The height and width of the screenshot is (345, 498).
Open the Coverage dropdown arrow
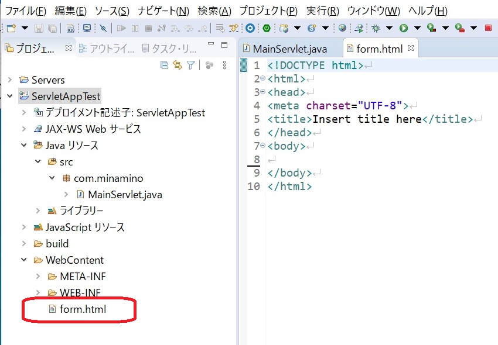click(x=445, y=28)
